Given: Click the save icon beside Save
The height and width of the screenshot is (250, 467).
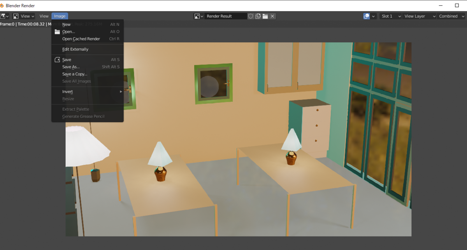Looking at the screenshot, I should point(57,60).
